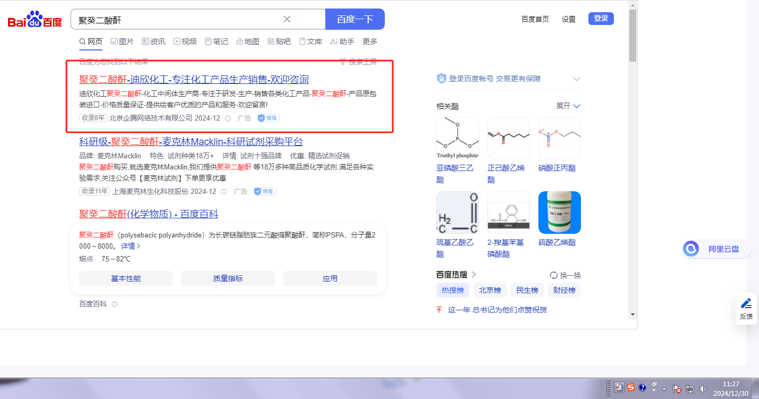The image size is (759, 399).
Task: Switch to the 图片 search tab
Action: (122, 41)
